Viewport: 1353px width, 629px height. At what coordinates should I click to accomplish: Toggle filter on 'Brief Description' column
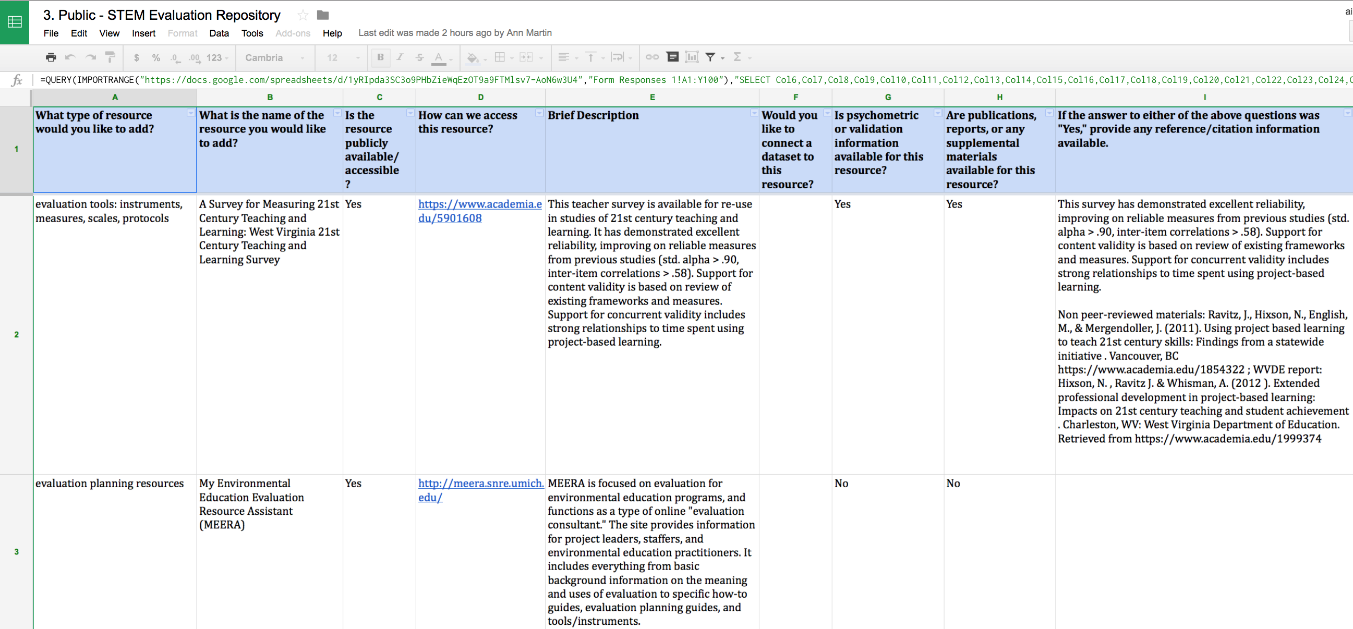(754, 113)
